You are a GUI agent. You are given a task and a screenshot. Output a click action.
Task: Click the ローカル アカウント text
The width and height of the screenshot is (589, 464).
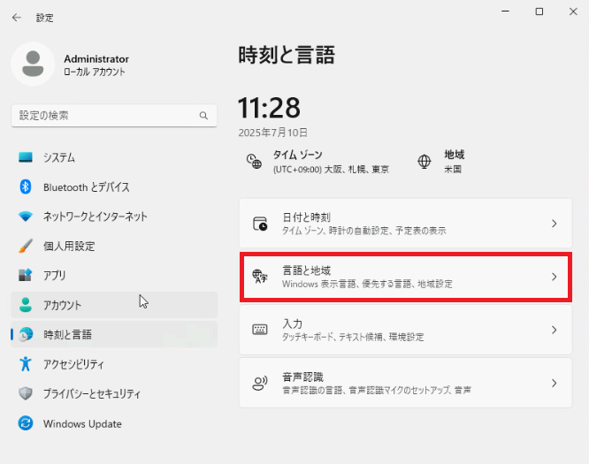(95, 72)
